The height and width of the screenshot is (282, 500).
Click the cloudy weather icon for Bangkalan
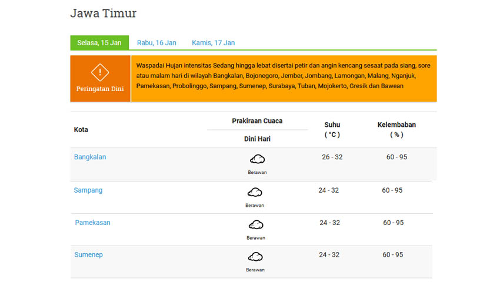click(x=257, y=159)
